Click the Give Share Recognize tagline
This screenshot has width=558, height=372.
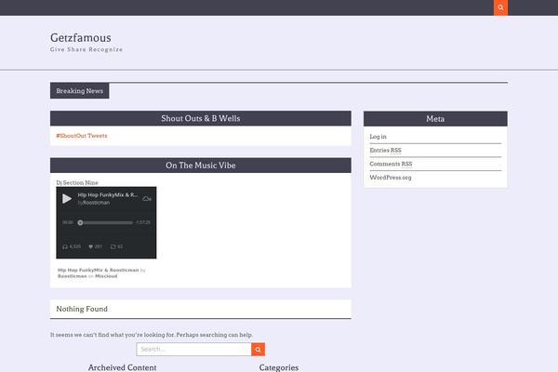[x=86, y=49]
